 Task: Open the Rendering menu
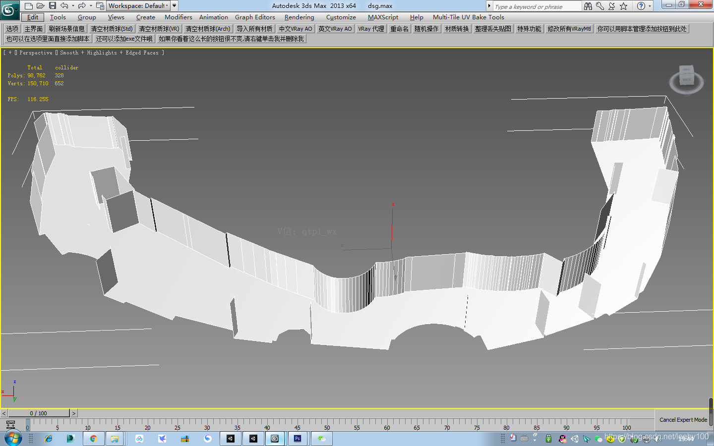click(x=299, y=17)
